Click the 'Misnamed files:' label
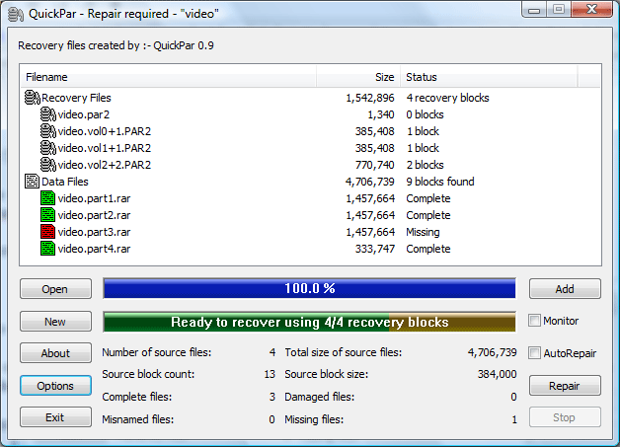The height and width of the screenshot is (447, 620). tap(138, 419)
